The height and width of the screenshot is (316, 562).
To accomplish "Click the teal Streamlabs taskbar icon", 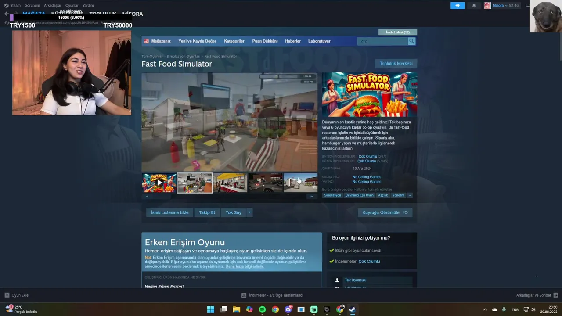I will pos(314,309).
